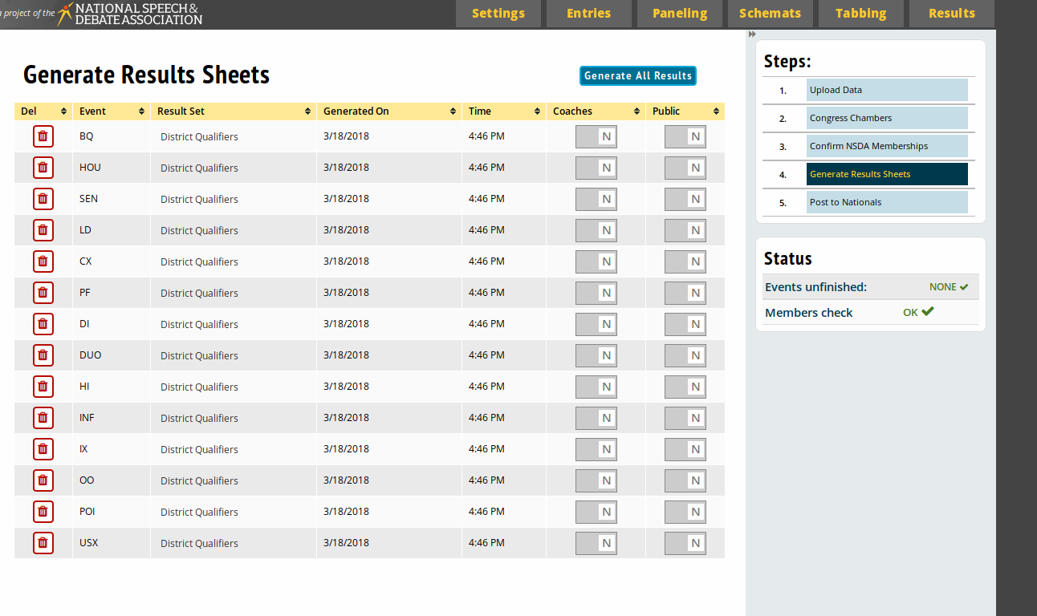Remove the POI result row
1037x616 pixels.
pos(43,512)
